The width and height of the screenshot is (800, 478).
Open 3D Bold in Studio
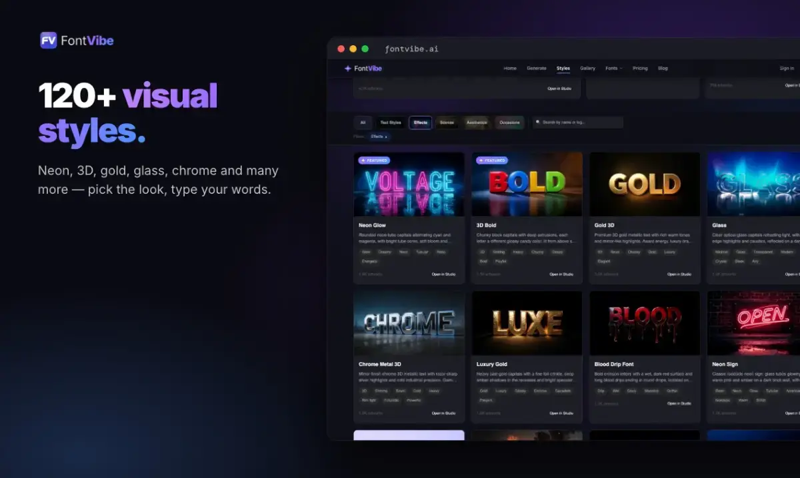[x=561, y=274]
